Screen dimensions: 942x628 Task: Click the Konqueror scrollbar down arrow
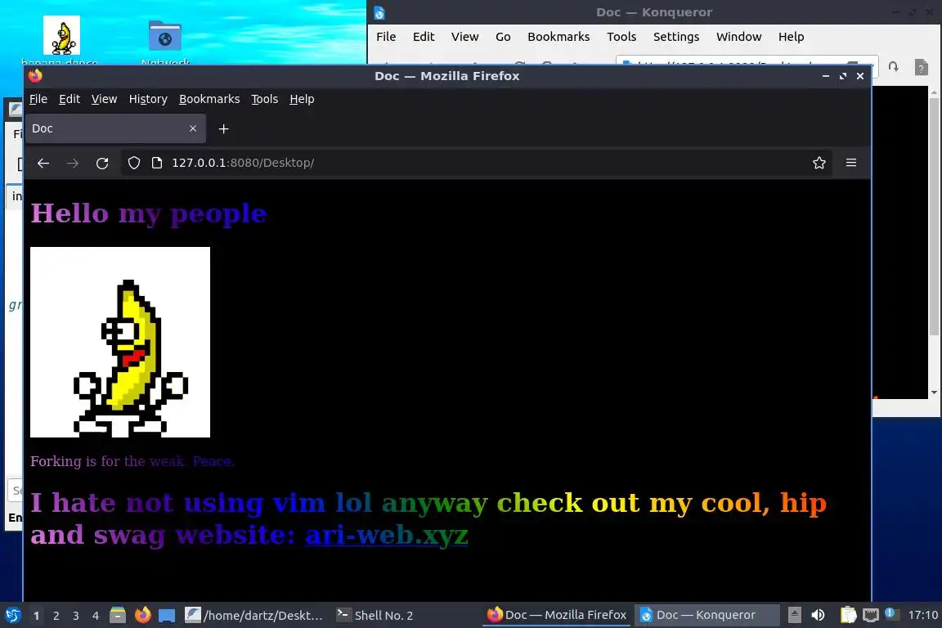[x=934, y=392]
